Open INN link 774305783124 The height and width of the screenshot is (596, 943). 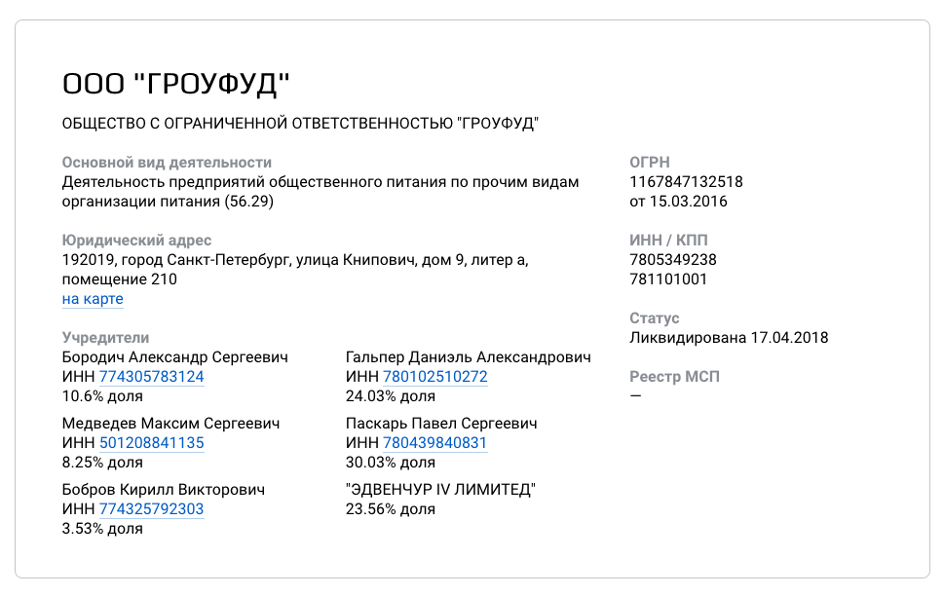152,377
